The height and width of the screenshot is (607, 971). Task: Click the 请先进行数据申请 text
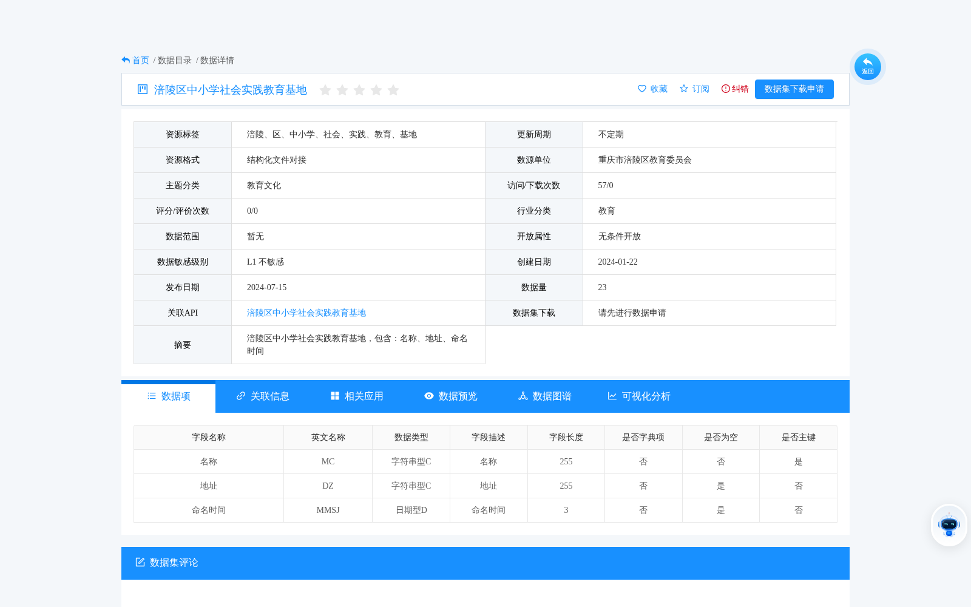click(632, 313)
